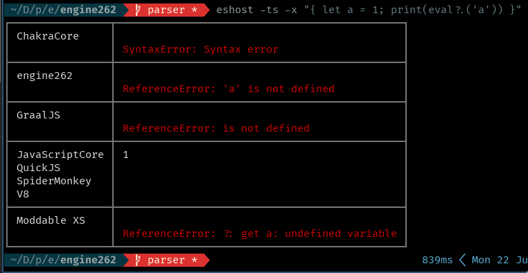Screen dimensions: 528x273
Task: Select the engine262 row label in table
Action: pyautogui.click(x=44, y=76)
